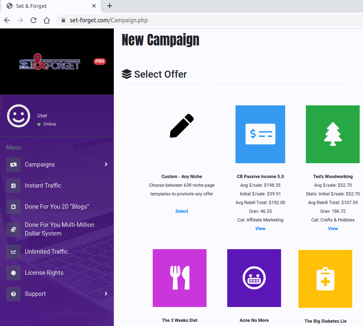Open License Rights menu item

pos(44,273)
